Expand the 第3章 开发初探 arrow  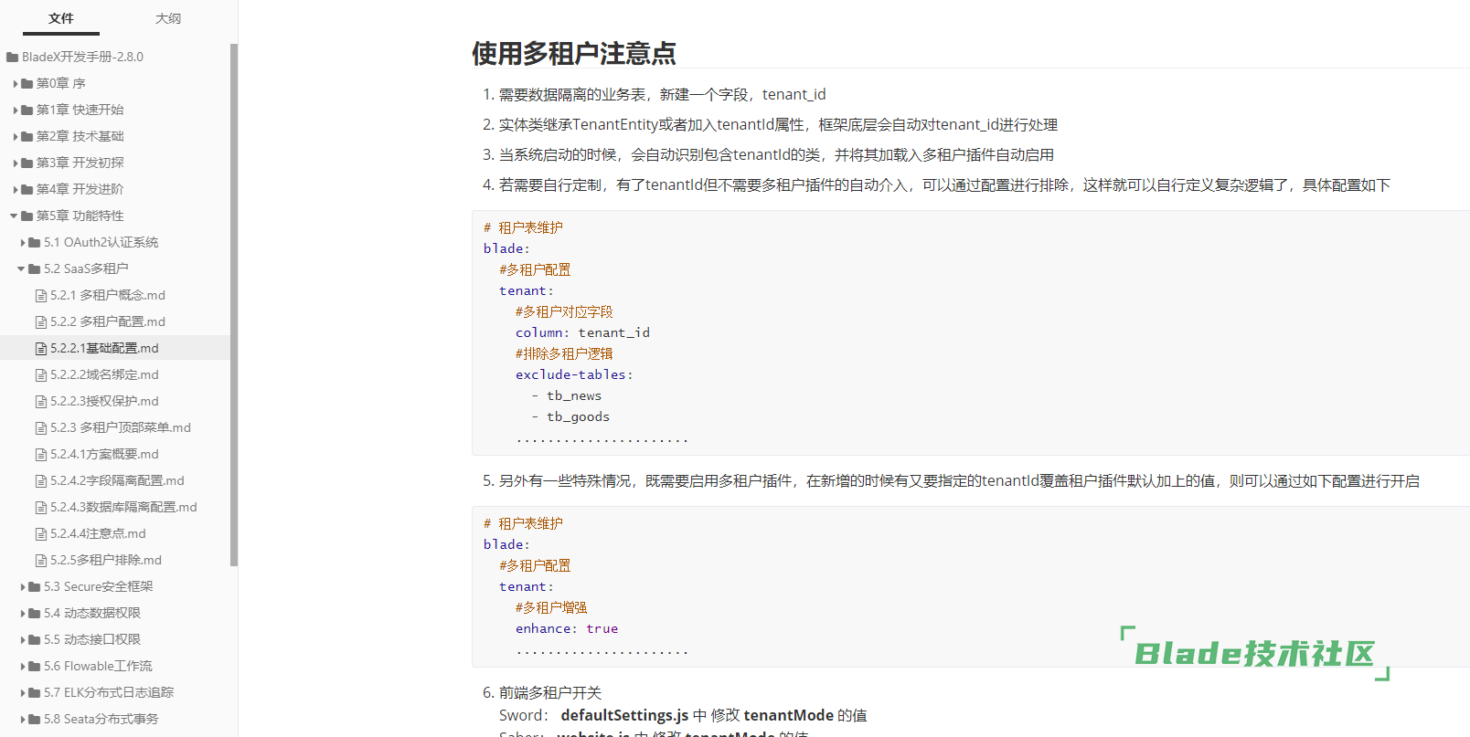click(16, 163)
